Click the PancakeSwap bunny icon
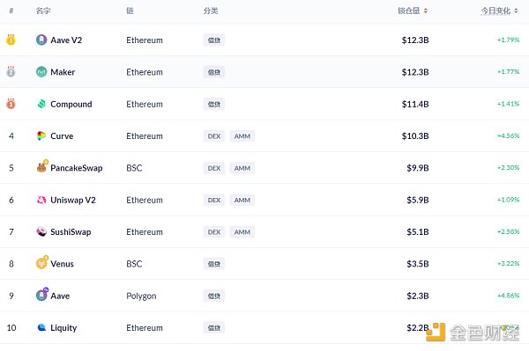 coord(41,167)
